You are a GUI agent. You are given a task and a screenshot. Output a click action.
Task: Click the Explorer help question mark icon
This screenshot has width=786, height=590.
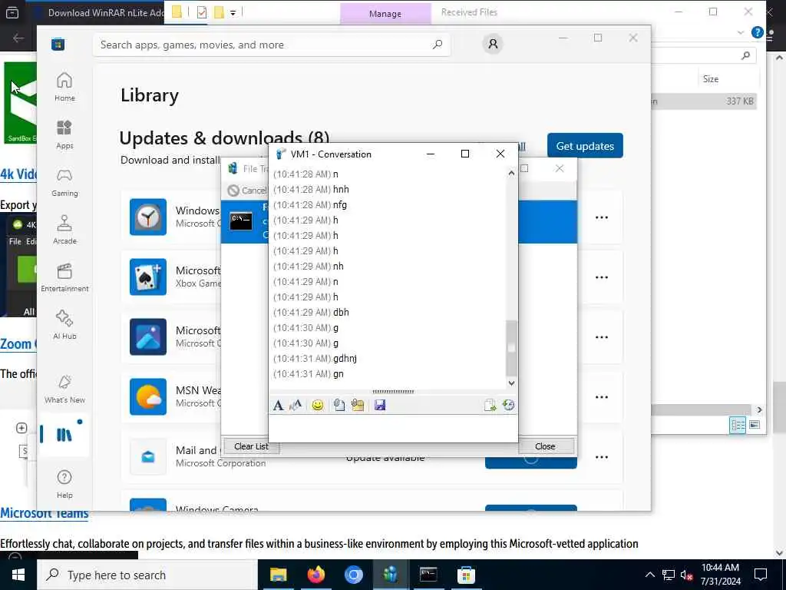coord(757,32)
